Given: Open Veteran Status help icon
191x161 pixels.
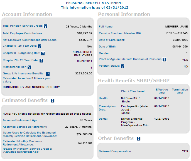Looking at the screenshot, I should (123, 66).
